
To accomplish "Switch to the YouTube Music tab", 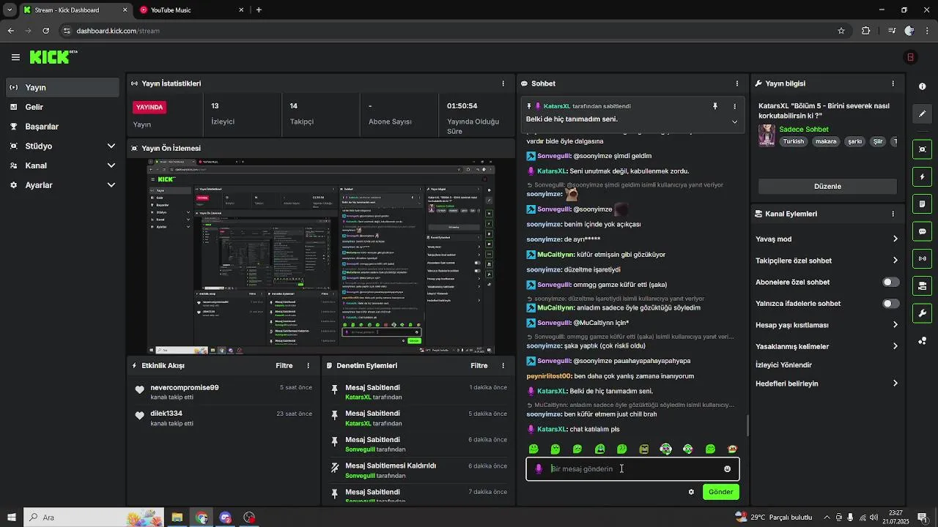I will [x=191, y=10].
